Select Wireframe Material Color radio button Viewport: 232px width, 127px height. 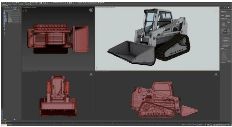pos(225,14)
